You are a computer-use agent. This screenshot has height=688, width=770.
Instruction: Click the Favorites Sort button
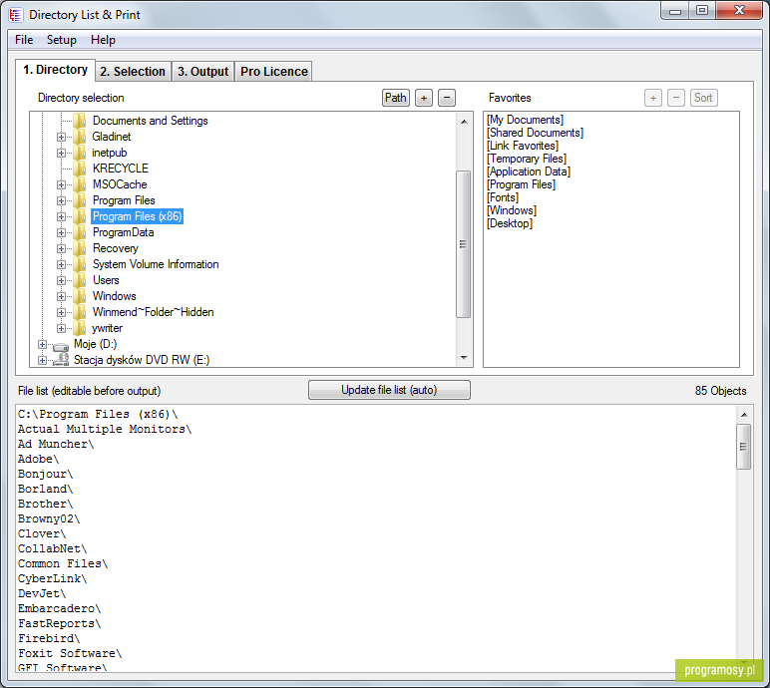coord(703,98)
